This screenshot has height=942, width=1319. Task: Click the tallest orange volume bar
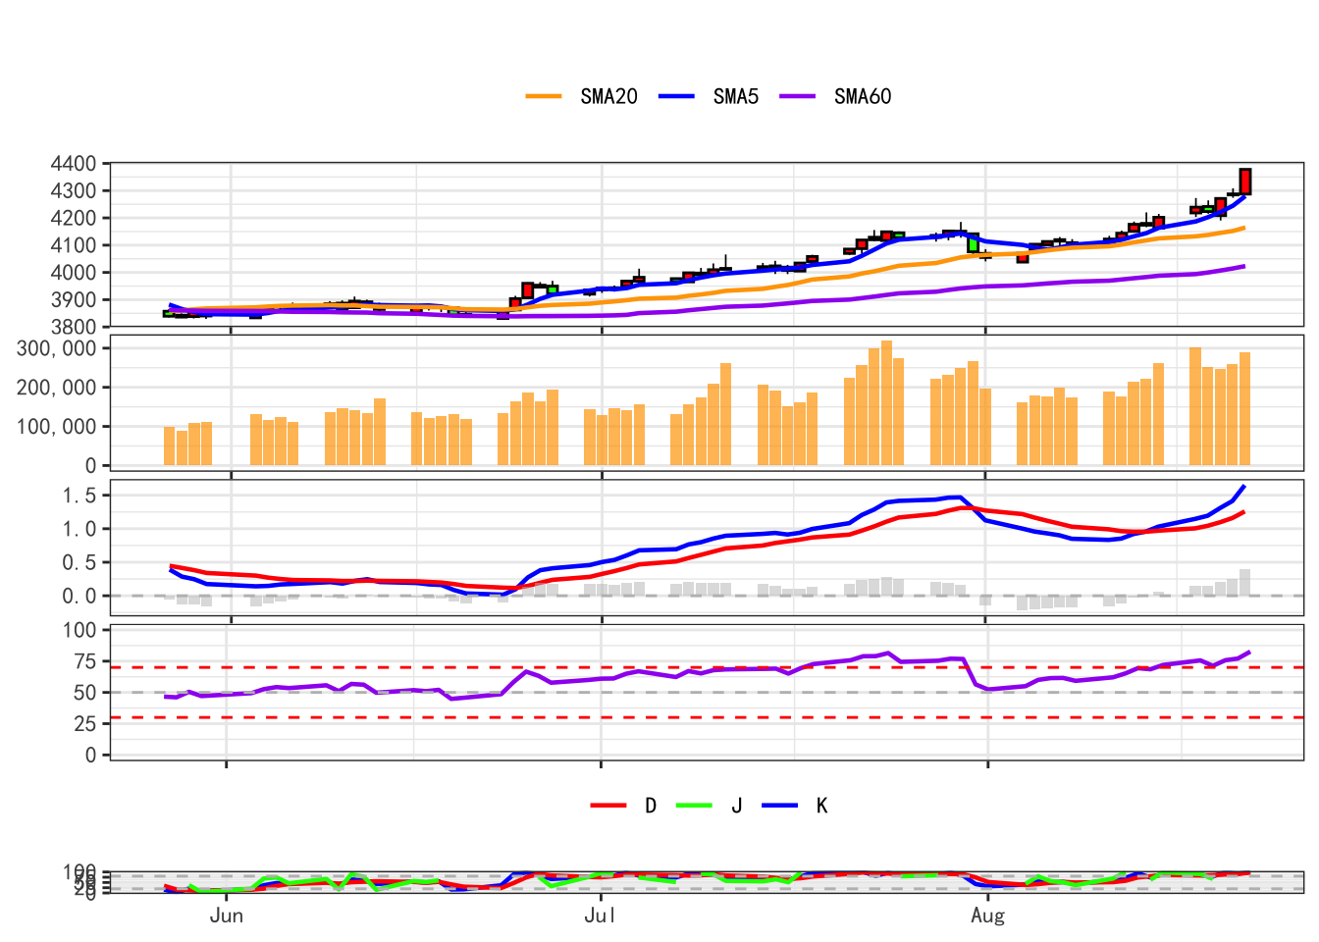pos(886,402)
